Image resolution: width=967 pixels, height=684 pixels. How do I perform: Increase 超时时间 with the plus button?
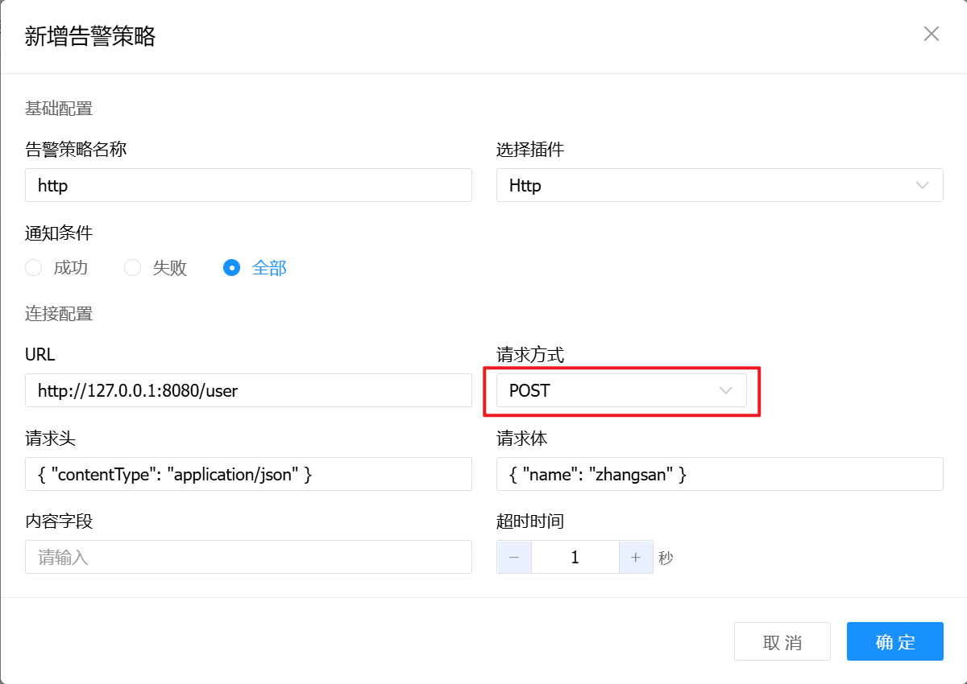point(635,557)
